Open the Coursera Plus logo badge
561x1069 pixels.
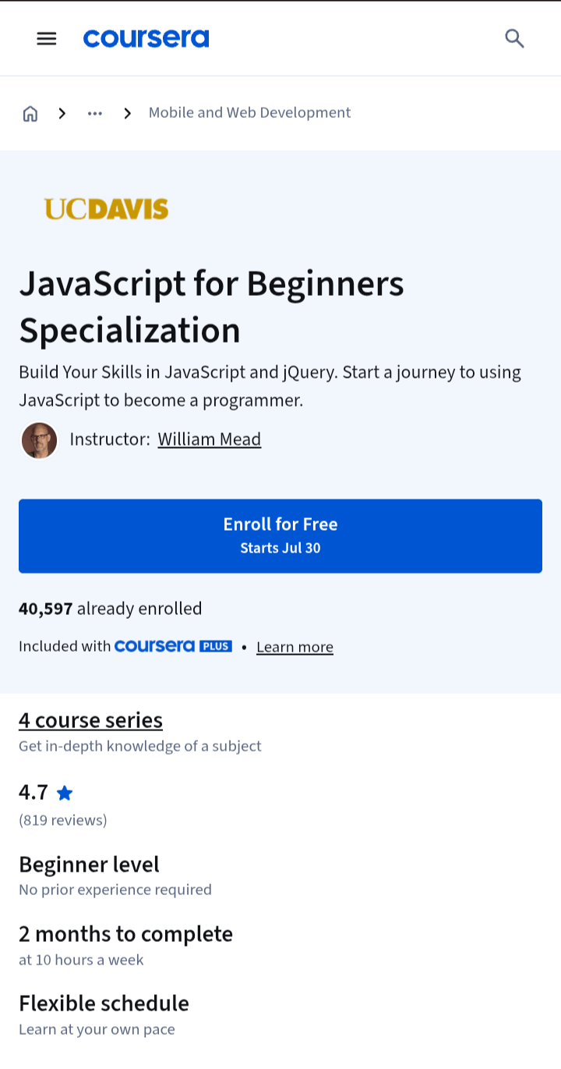pyautogui.click(x=173, y=646)
